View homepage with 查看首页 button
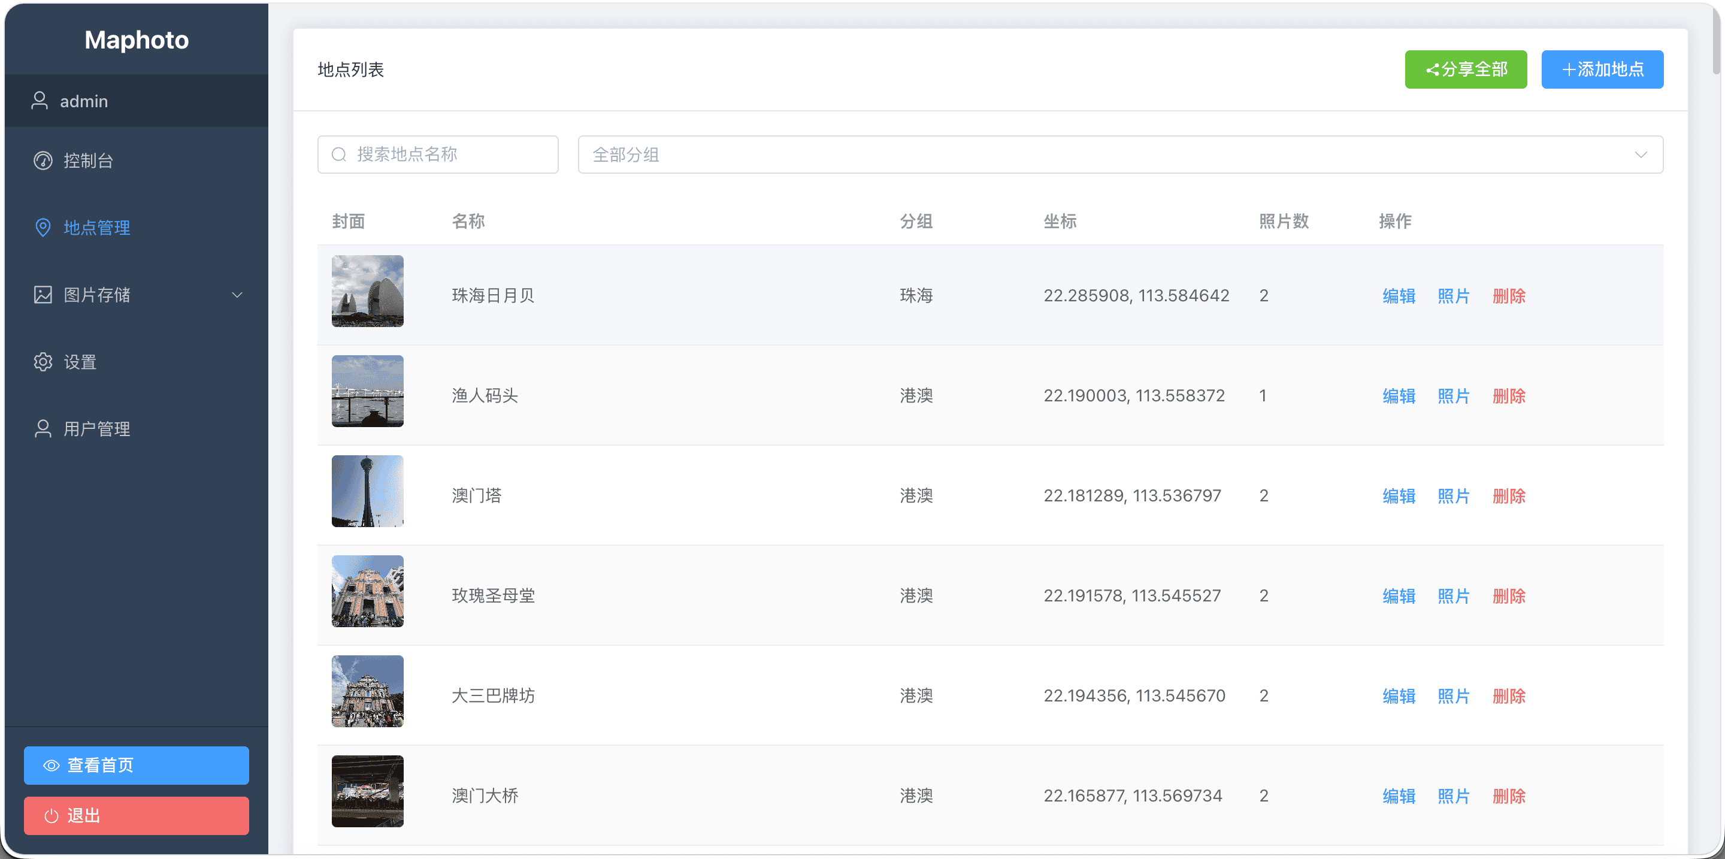This screenshot has height=859, width=1725. [x=137, y=766]
